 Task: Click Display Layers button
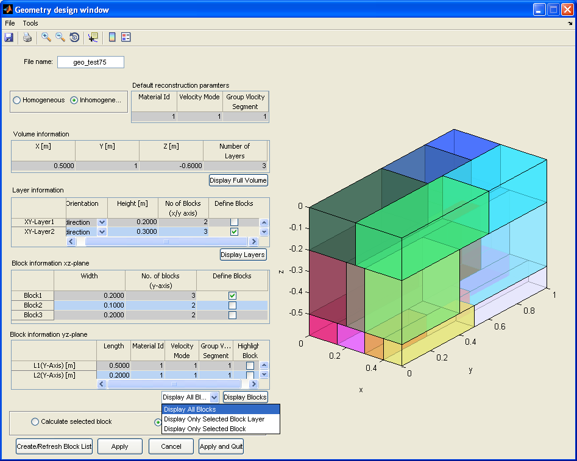pos(243,255)
